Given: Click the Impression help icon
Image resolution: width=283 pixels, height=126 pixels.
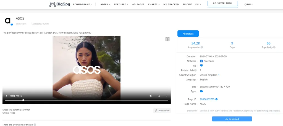Looking at the screenshot, I should [202, 48].
